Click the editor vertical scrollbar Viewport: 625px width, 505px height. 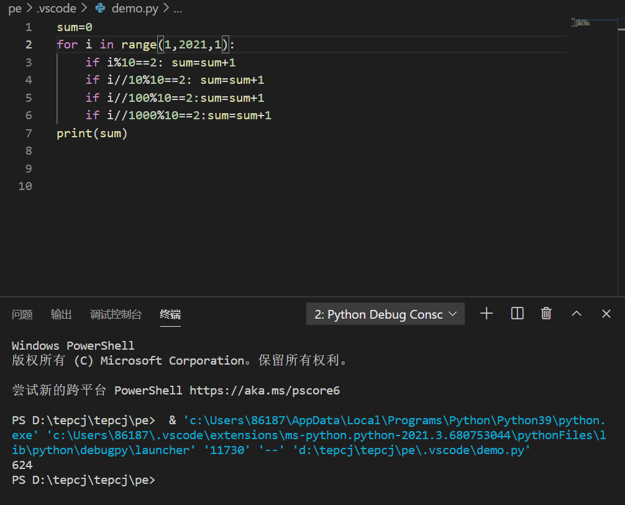pos(621,157)
